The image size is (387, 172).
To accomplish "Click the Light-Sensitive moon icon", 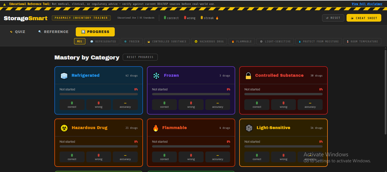I will pos(249,128).
